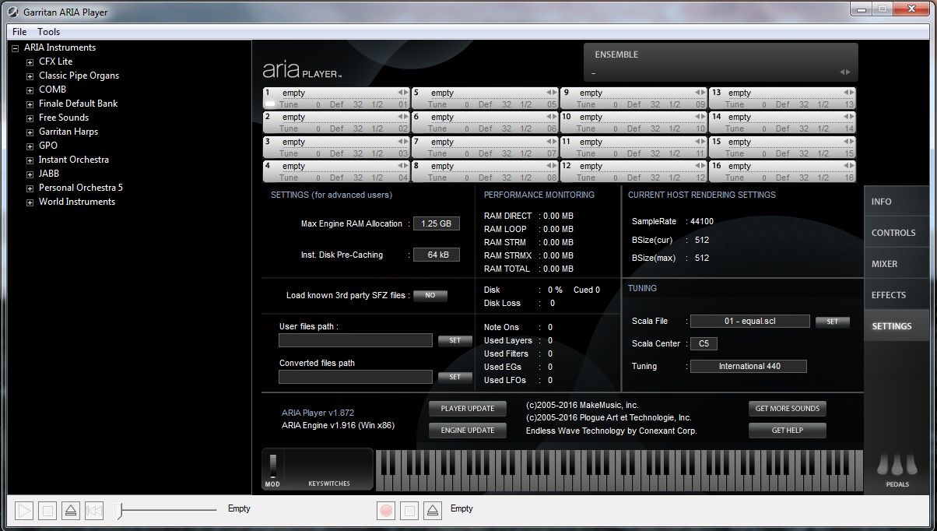The image size is (937, 531).
Task: Stop playback using the player's stop icon
Action: (47, 511)
